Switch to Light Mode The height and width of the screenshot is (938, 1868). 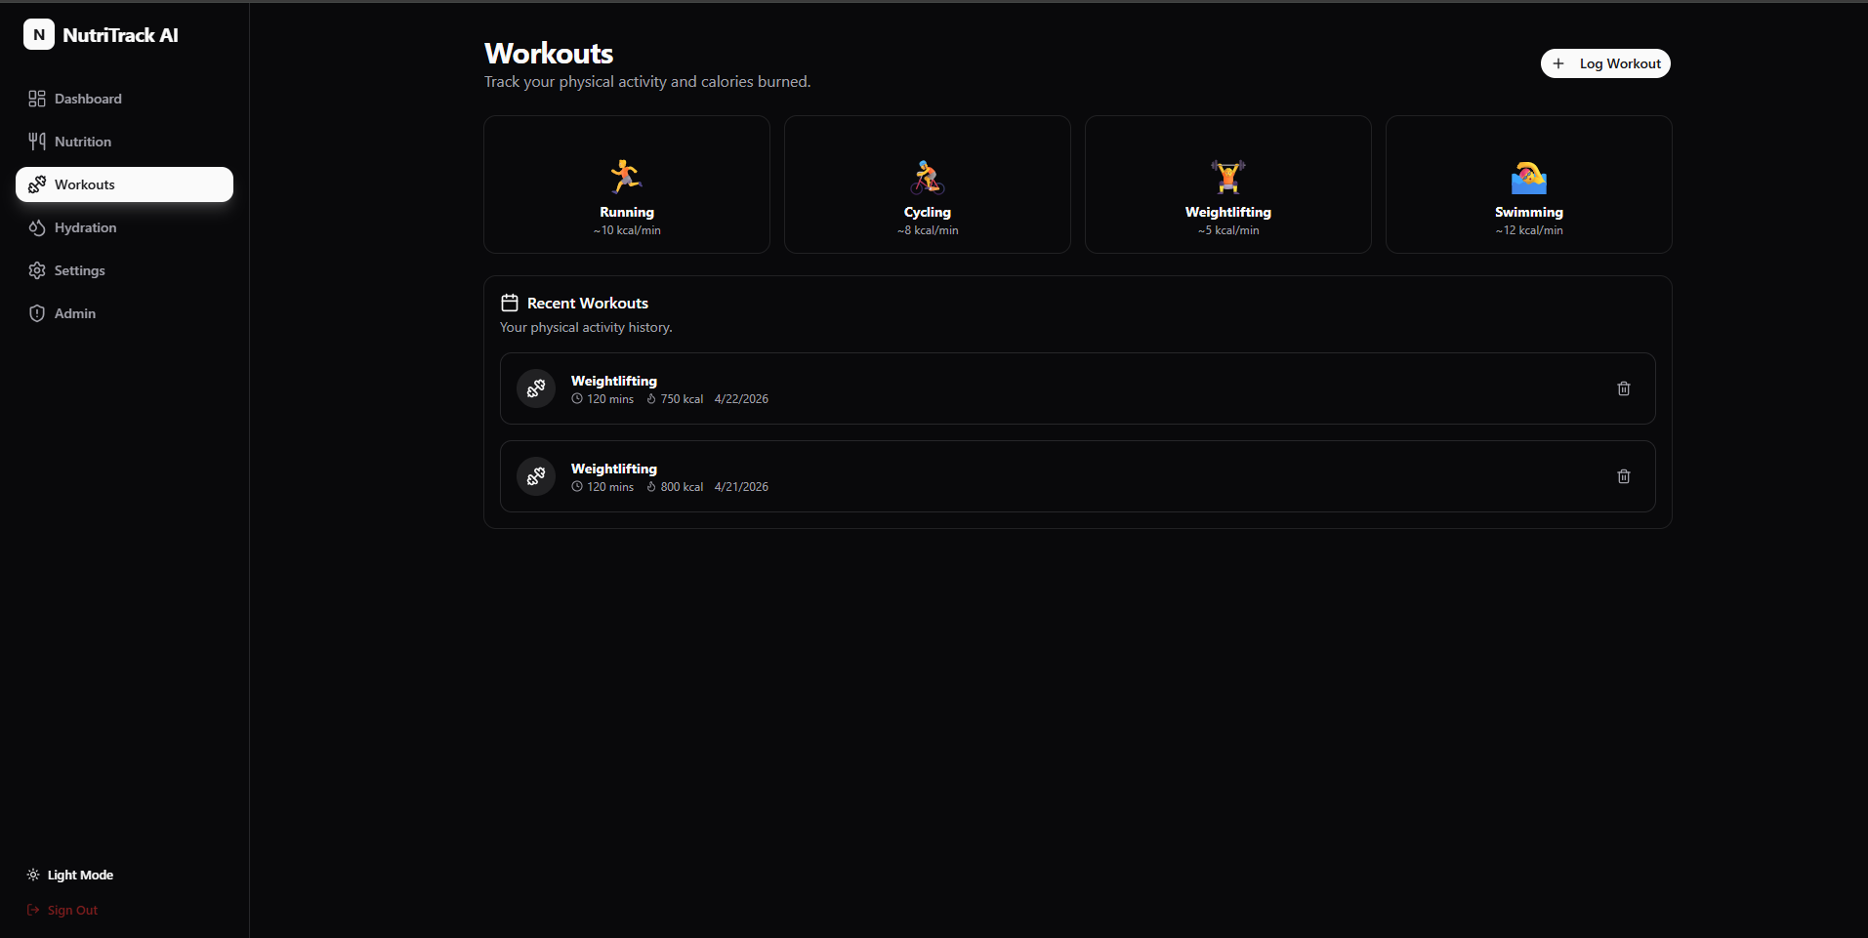pos(70,875)
